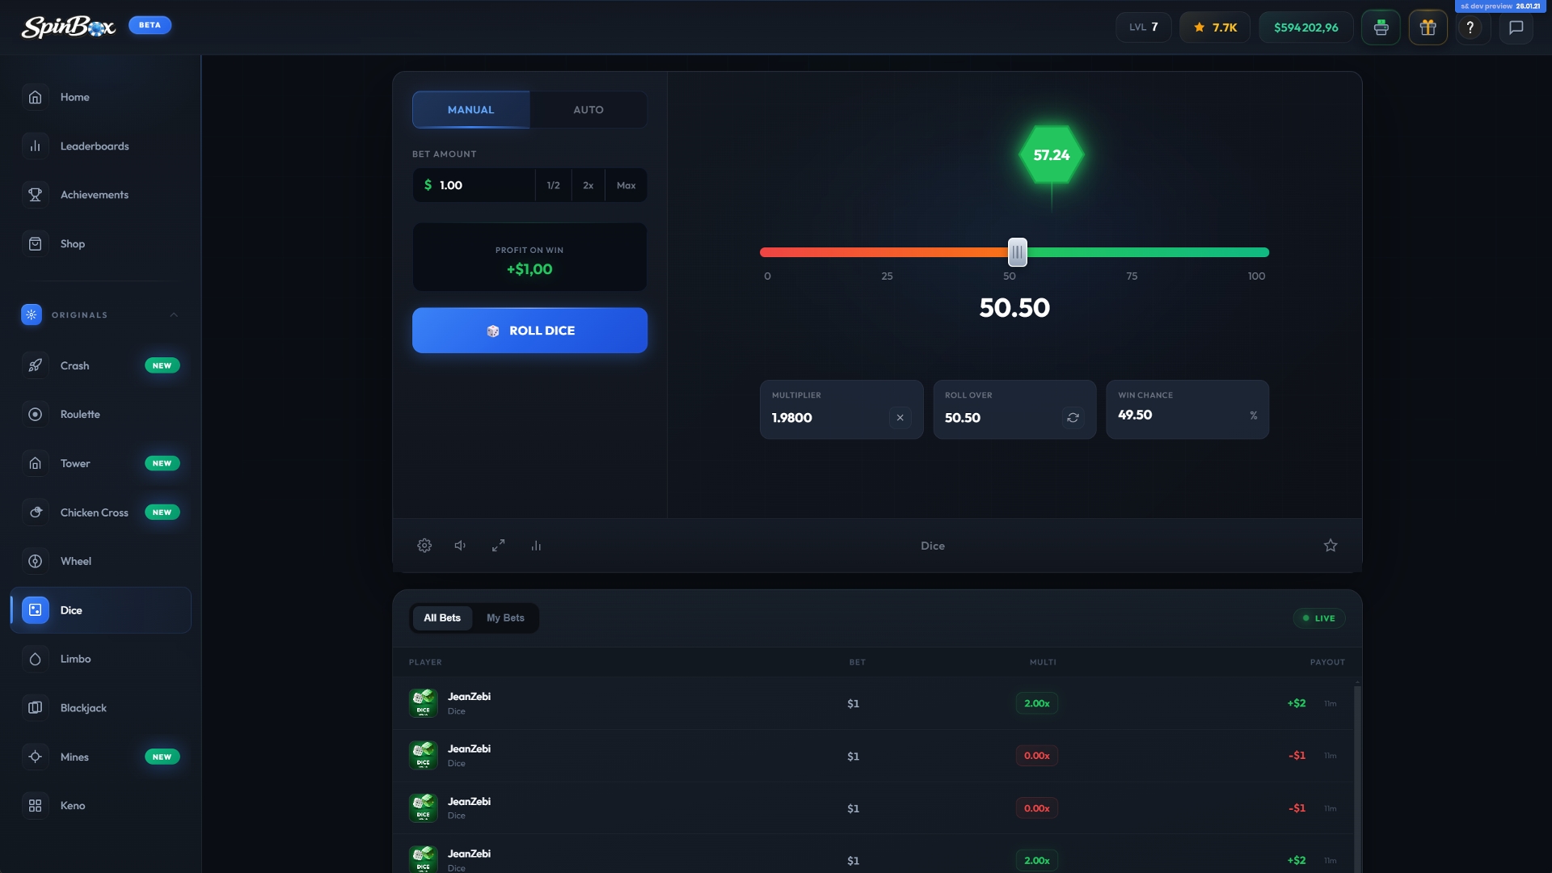The height and width of the screenshot is (873, 1552).
Task: Set bet to Max
Action: 626,186
